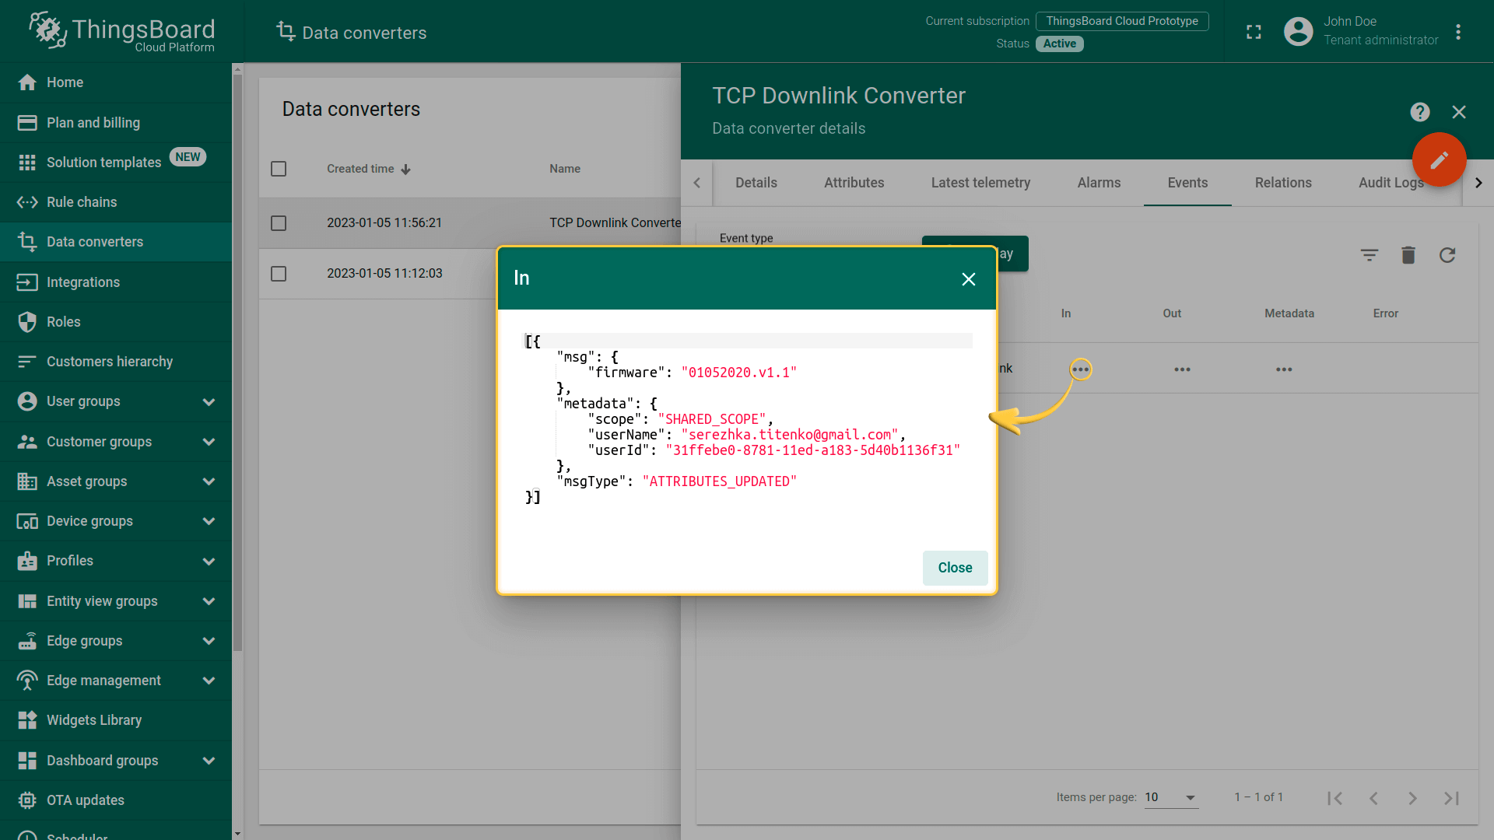Clear events with the trash icon
The image size is (1494, 840).
click(x=1408, y=255)
